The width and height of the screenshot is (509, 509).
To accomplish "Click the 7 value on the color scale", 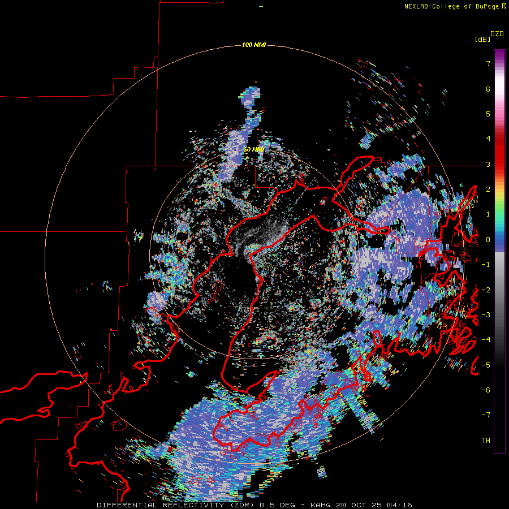I will tap(488, 63).
